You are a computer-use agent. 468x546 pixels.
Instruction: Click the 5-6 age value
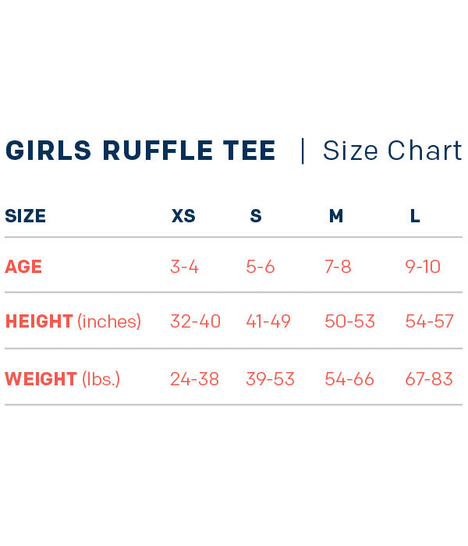261,267
